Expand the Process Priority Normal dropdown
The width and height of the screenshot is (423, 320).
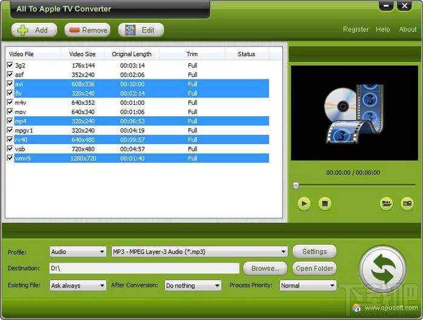coord(308,285)
